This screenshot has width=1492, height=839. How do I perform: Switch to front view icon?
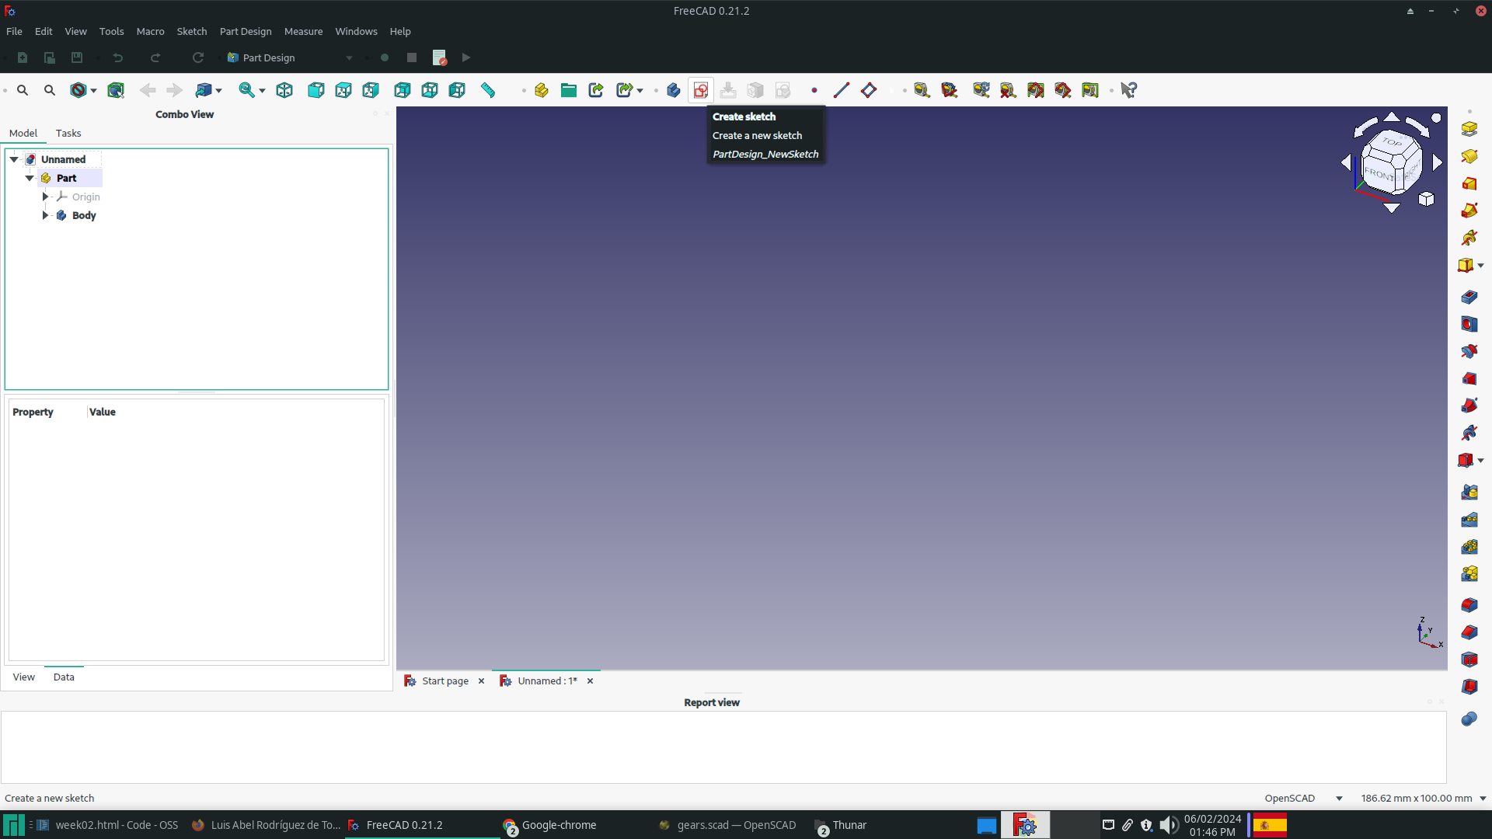(315, 90)
